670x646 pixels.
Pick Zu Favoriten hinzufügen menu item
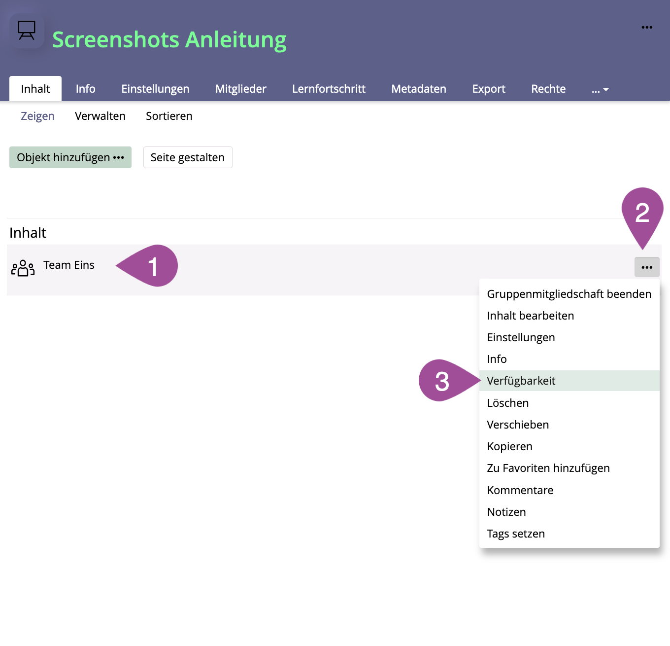[548, 468]
